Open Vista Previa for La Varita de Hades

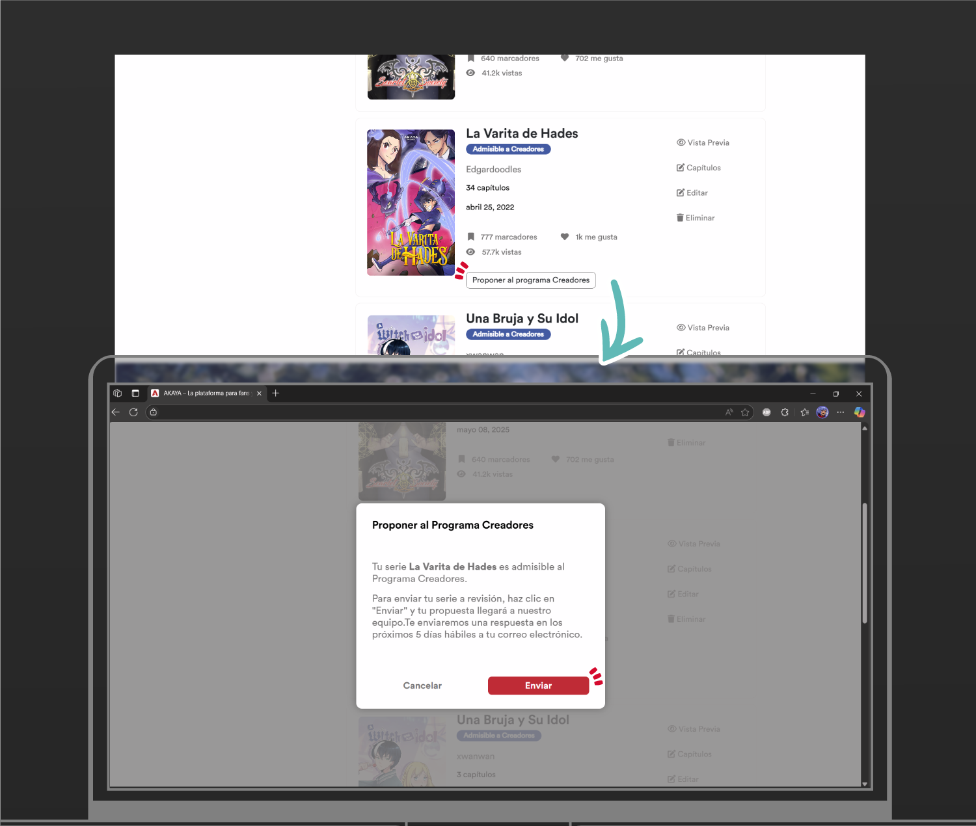(x=703, y=142)
